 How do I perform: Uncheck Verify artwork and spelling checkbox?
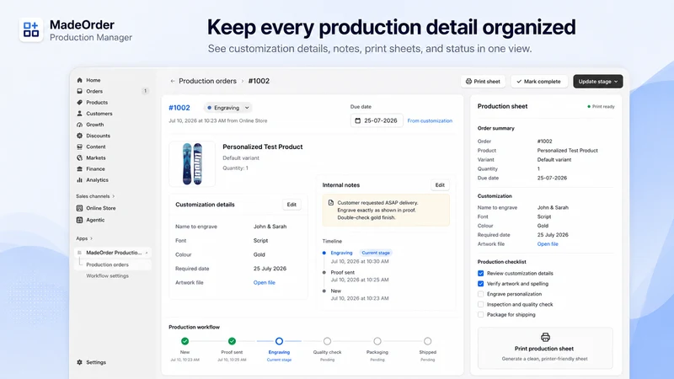480,284
